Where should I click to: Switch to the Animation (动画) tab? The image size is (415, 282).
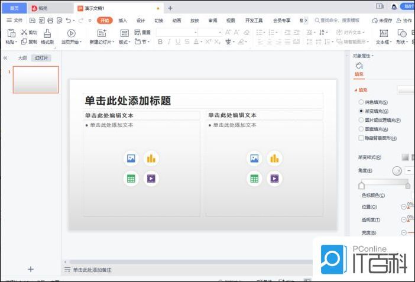(177, 20)
